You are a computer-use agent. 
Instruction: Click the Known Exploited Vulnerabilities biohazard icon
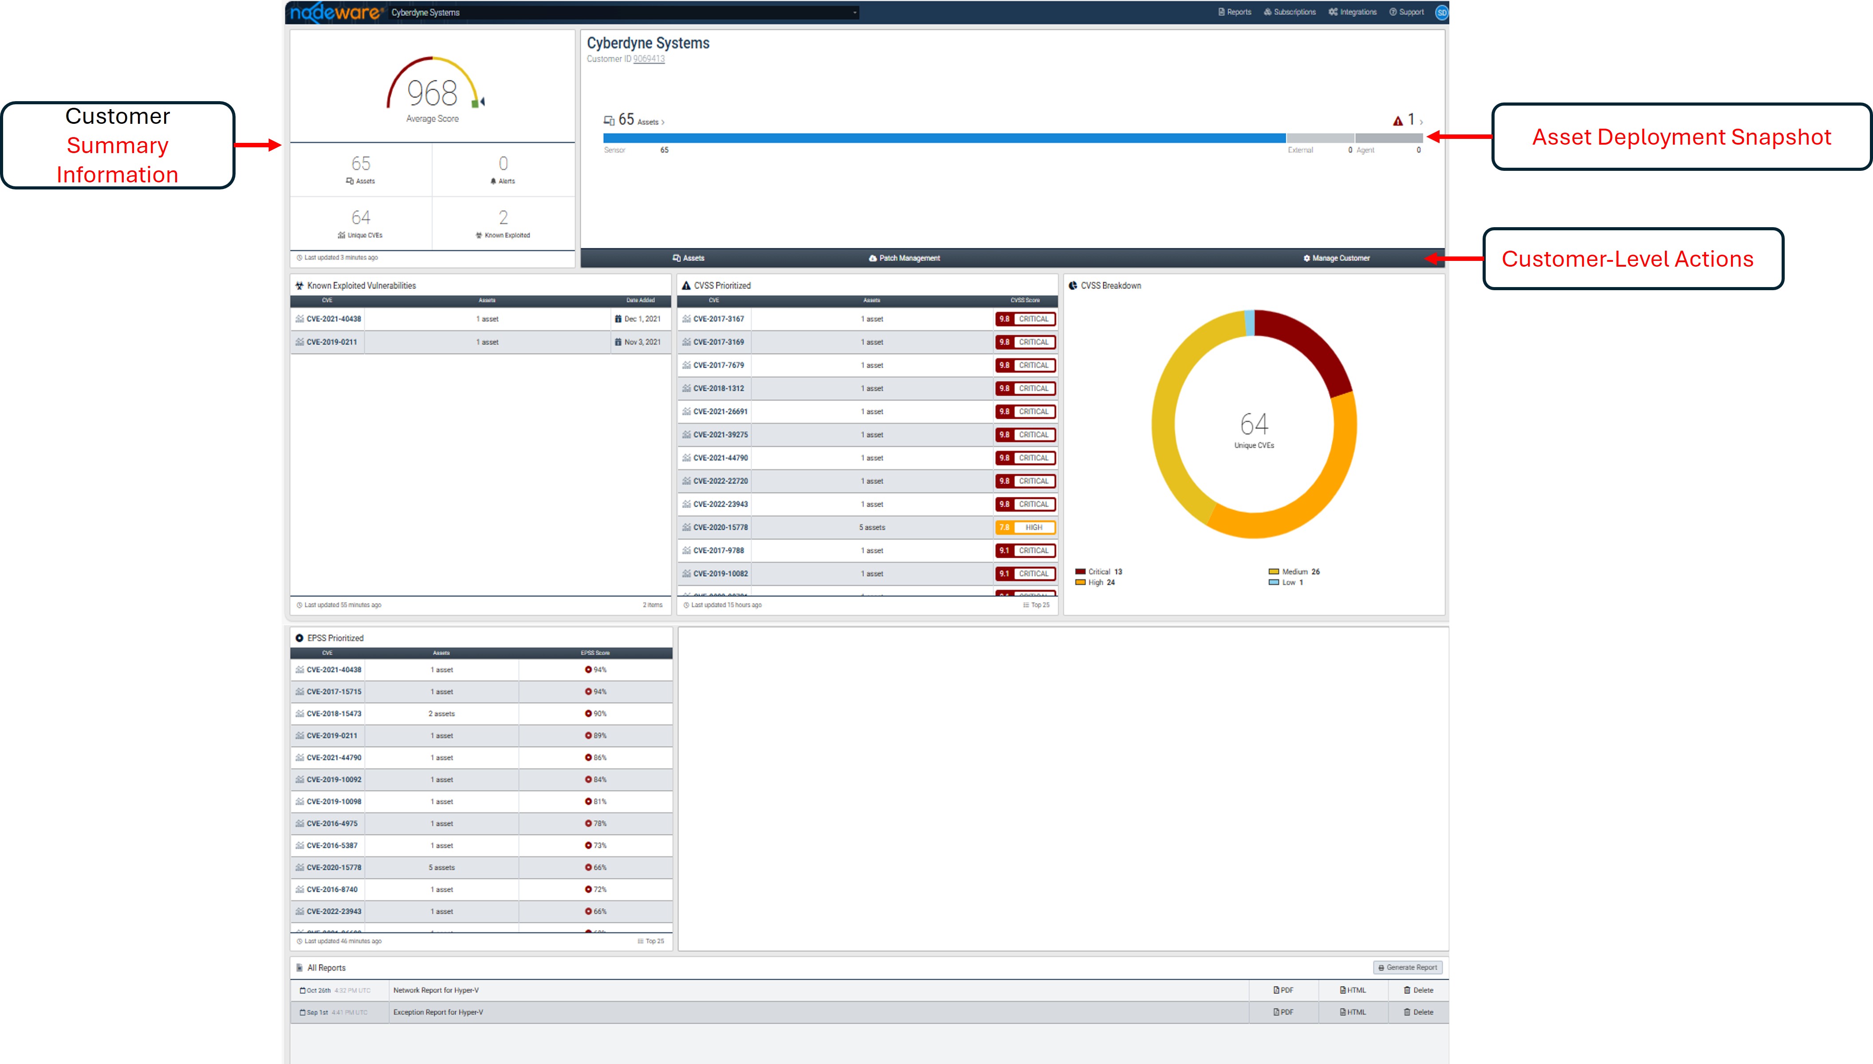pos(299,286)
